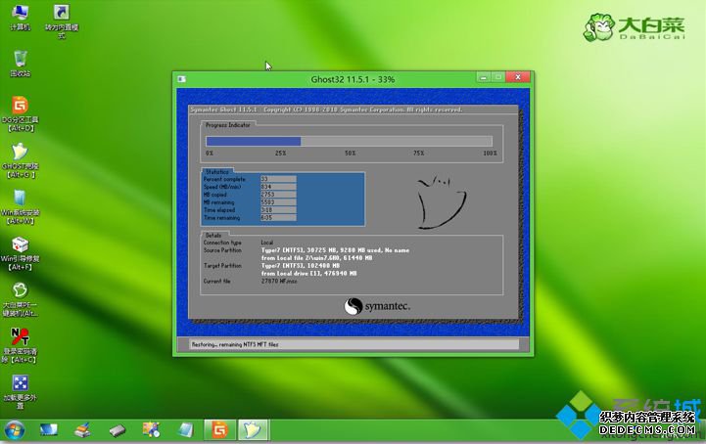706x444 pixels.
Task: Click the Symantec Ghost copyright header line
Action: 326,110
